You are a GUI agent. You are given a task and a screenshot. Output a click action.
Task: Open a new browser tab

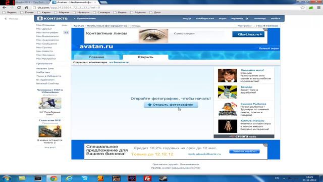(103, 2)
